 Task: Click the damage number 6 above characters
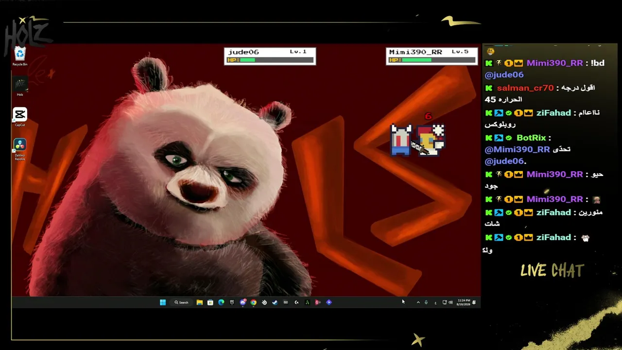click(428, 116)
